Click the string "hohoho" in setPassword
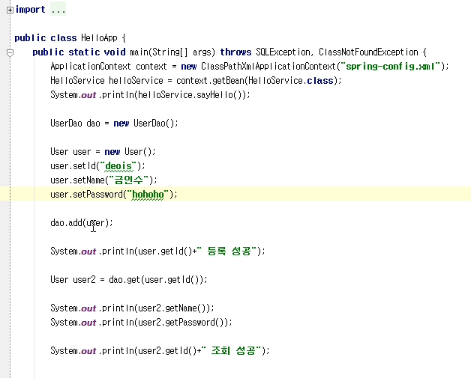Image resolution: width=471 pixels, height=378 pixels. pyautogui.click(x=148, y=195)
